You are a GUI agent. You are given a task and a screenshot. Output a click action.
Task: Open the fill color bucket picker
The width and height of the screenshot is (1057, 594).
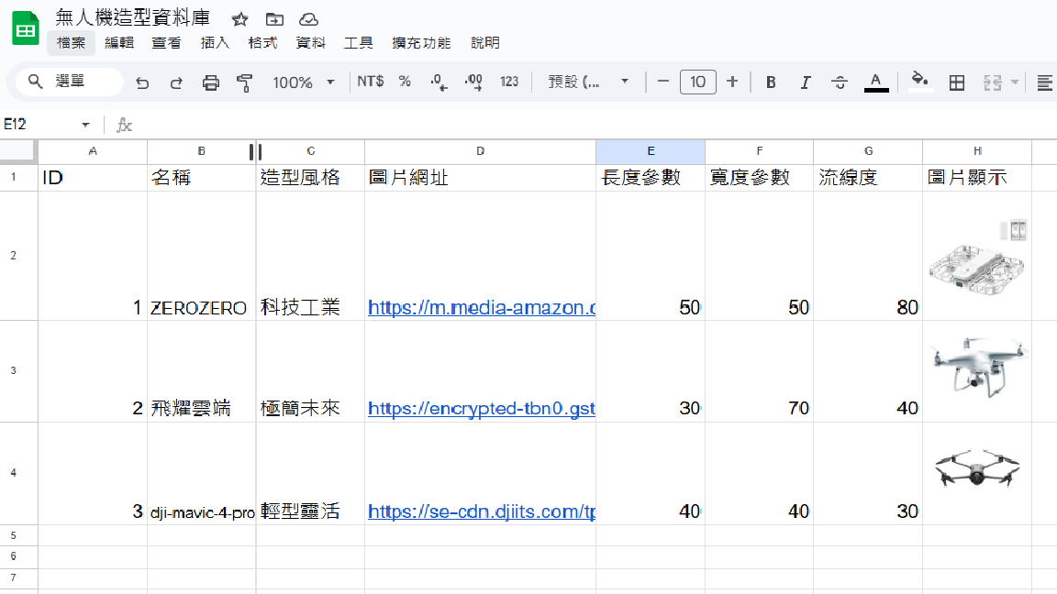(x=920, y=82)
